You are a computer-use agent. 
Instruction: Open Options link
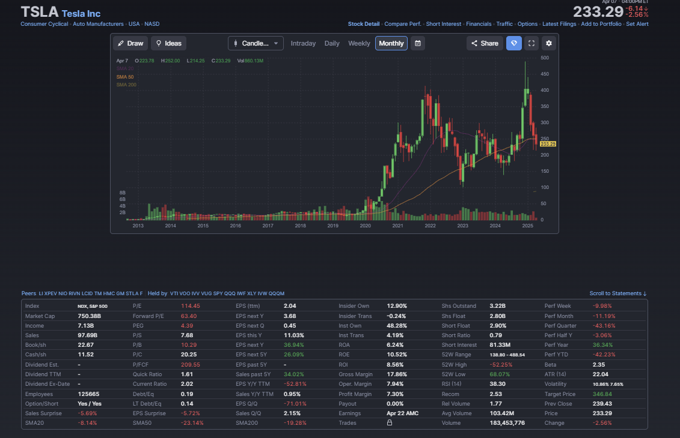[527, 24]
